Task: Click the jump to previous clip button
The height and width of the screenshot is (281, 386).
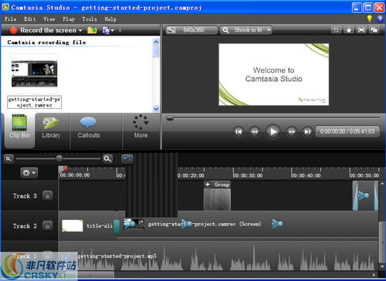Action: [239, 132]
